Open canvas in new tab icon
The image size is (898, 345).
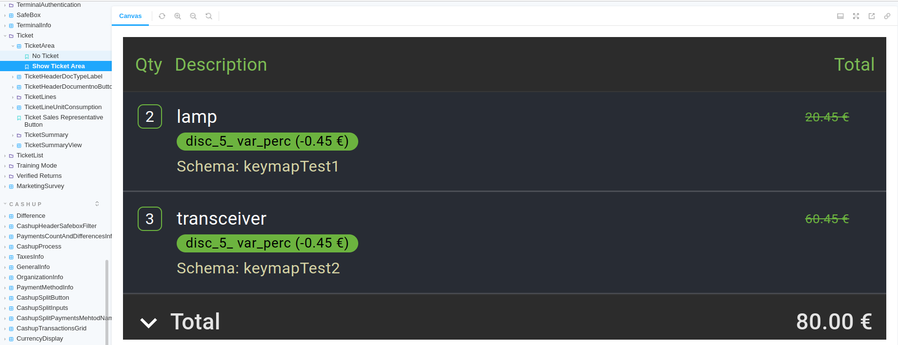click(x=872, y=16)
